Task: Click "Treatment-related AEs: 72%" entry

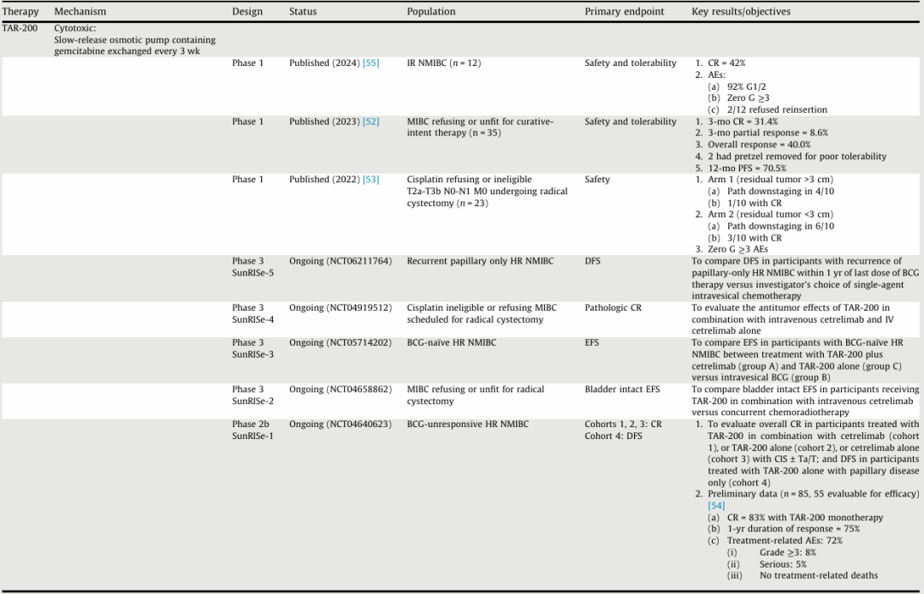Action: click(x=785, y=540)
